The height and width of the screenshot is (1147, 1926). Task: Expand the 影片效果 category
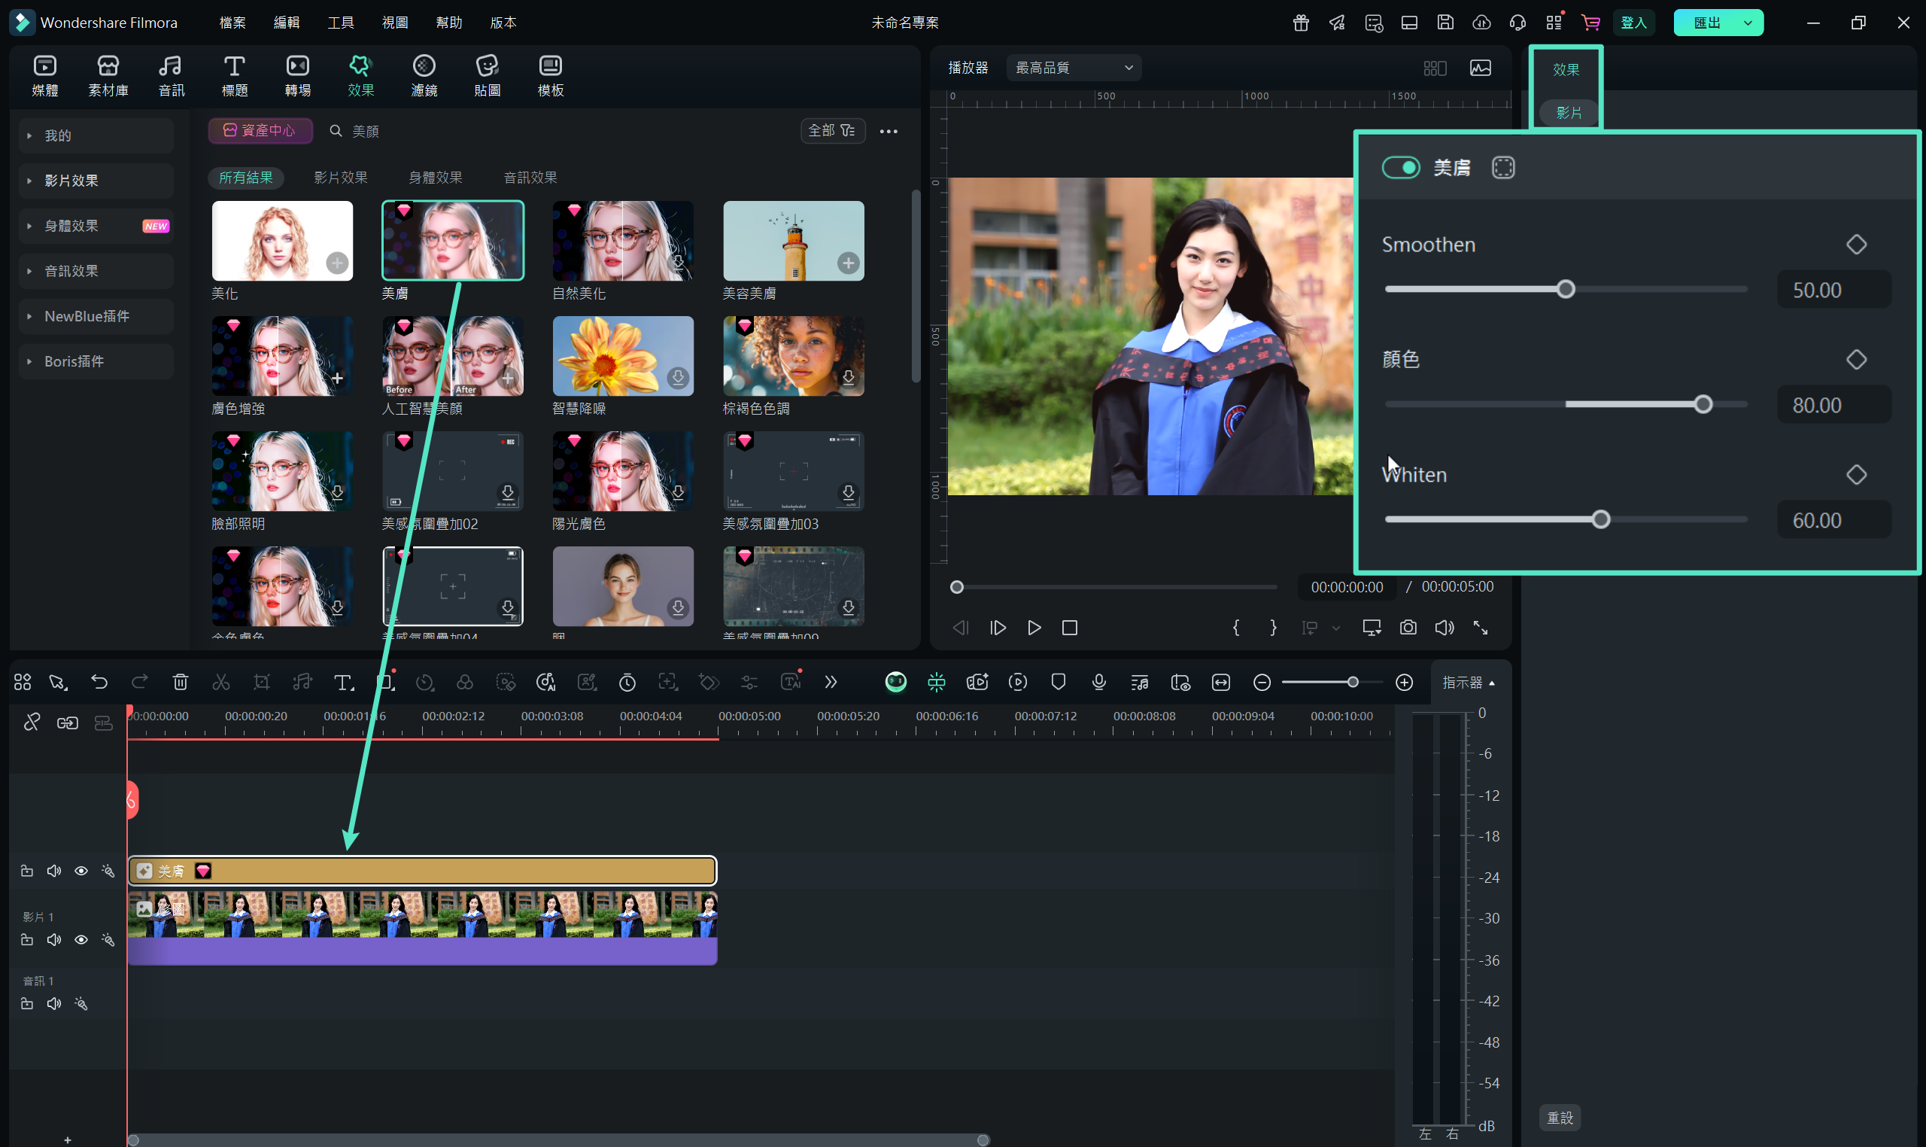(x=96, y=180)
